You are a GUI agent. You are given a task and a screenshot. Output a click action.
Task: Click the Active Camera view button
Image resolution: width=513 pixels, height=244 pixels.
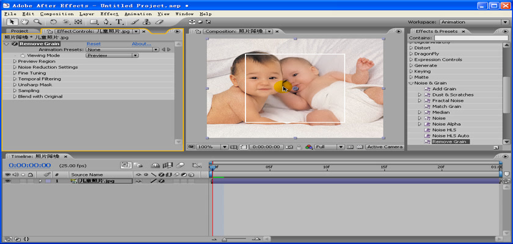(x=385, y=147)
